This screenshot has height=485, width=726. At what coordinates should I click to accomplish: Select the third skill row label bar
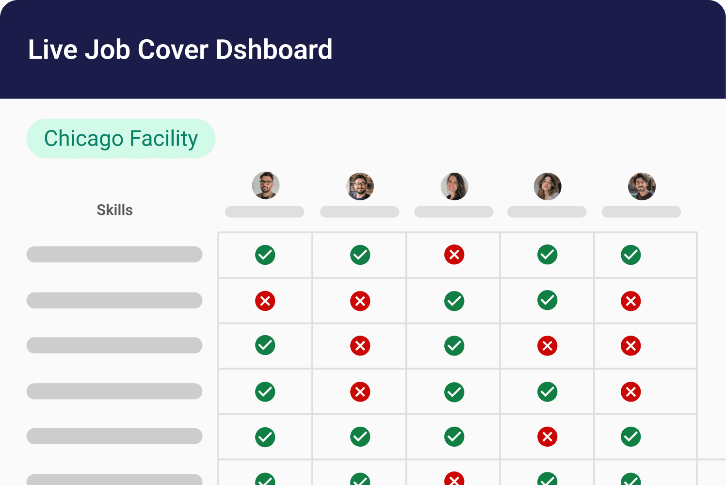(x=114, y=345)
